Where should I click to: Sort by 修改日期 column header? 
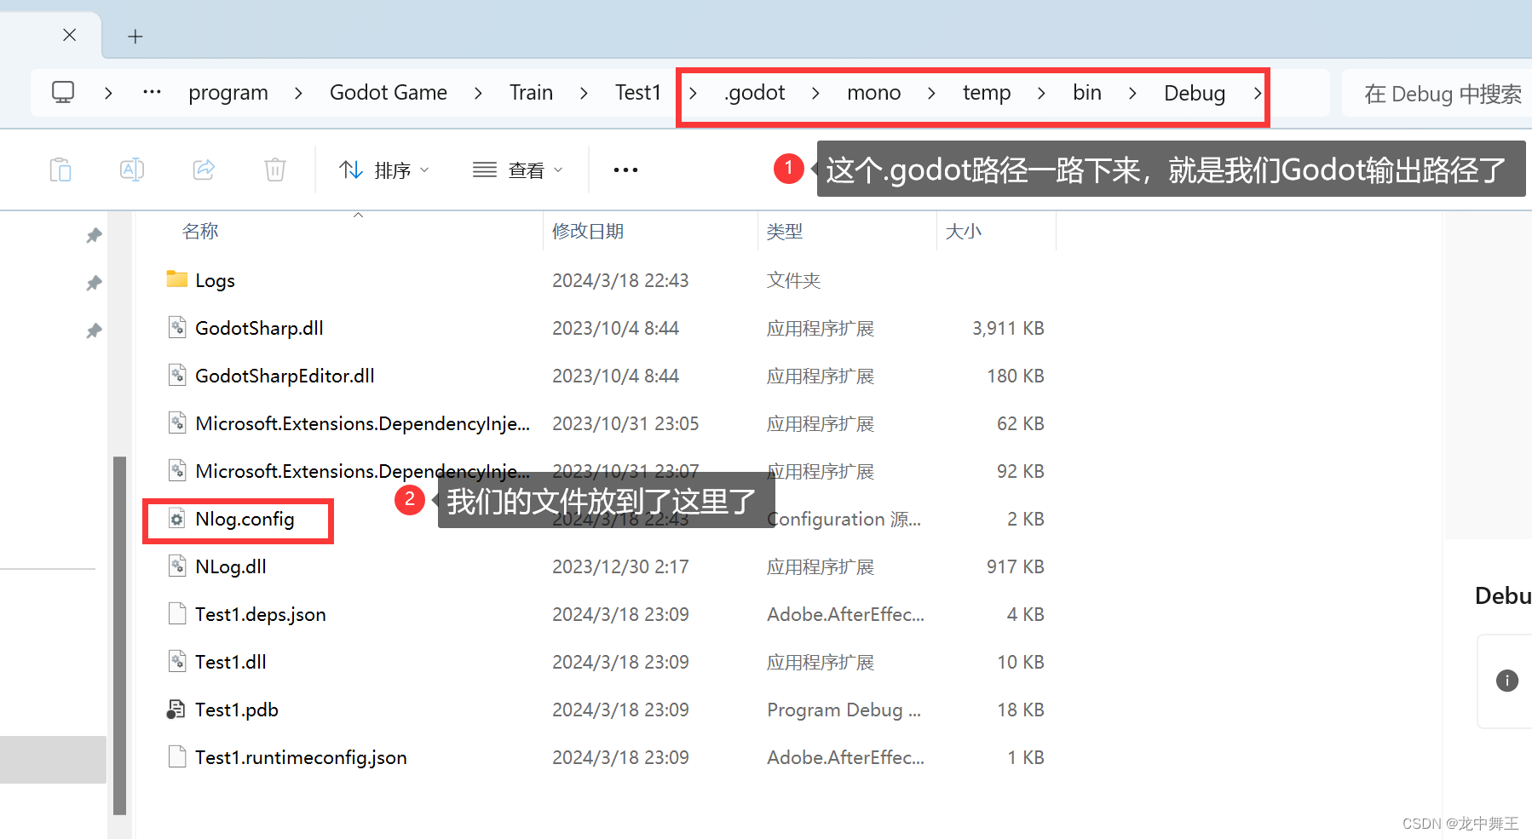(588, 231)
